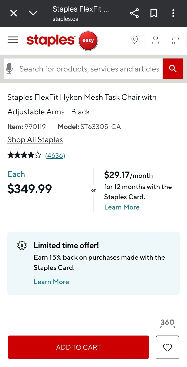The height and width of the screenshot is (367, 187).
Task: Tap the share icon in browser bar
Action: click(x=134, y=13)
